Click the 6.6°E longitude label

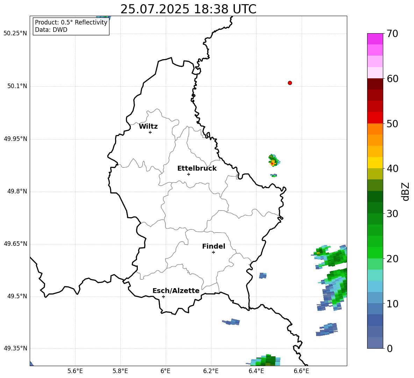pyautogui.click(x=301, y=371)
